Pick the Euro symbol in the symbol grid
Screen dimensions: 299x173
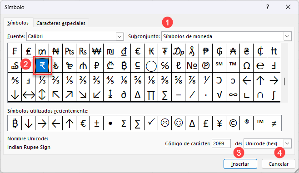138,51
